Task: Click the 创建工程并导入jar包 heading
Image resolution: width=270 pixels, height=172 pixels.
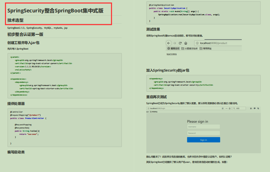Action: (x=23, y=42)
